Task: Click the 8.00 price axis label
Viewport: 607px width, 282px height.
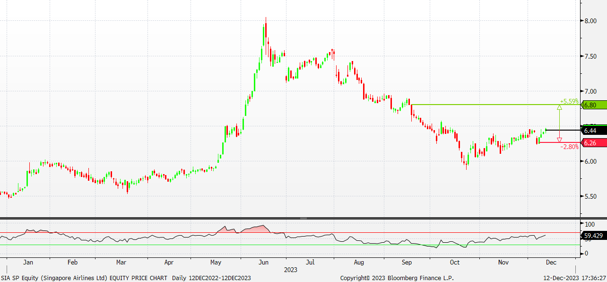Action: [x=591, y=21]
